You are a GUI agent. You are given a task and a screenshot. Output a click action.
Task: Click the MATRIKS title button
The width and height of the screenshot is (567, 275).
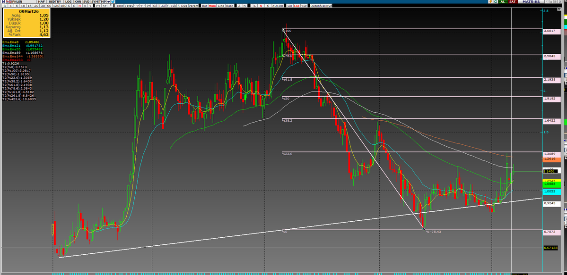pos(531,2)
